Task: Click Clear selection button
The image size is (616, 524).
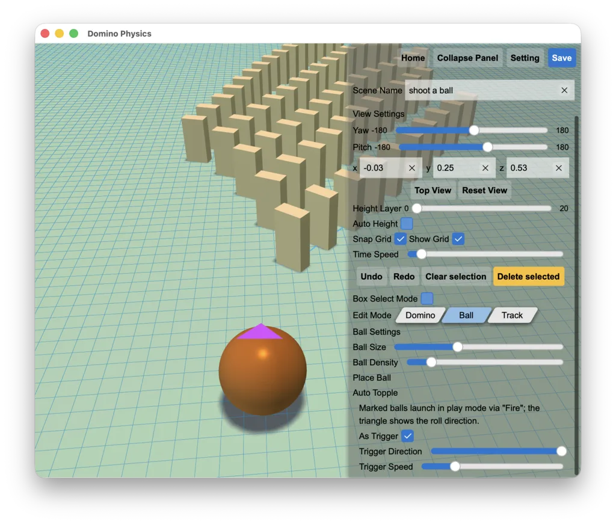Action: [x=456, y=277]
